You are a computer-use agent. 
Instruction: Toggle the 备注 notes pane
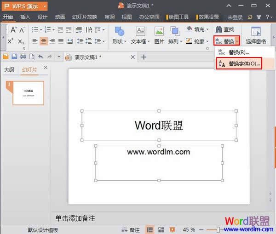tap(131, 229)
